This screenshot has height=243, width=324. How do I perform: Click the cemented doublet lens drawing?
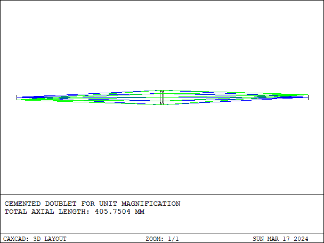click(x=162, y=98)
